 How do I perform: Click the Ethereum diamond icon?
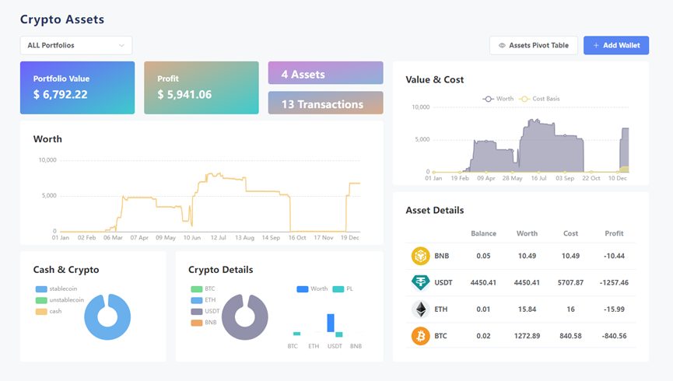click(420, 309)
